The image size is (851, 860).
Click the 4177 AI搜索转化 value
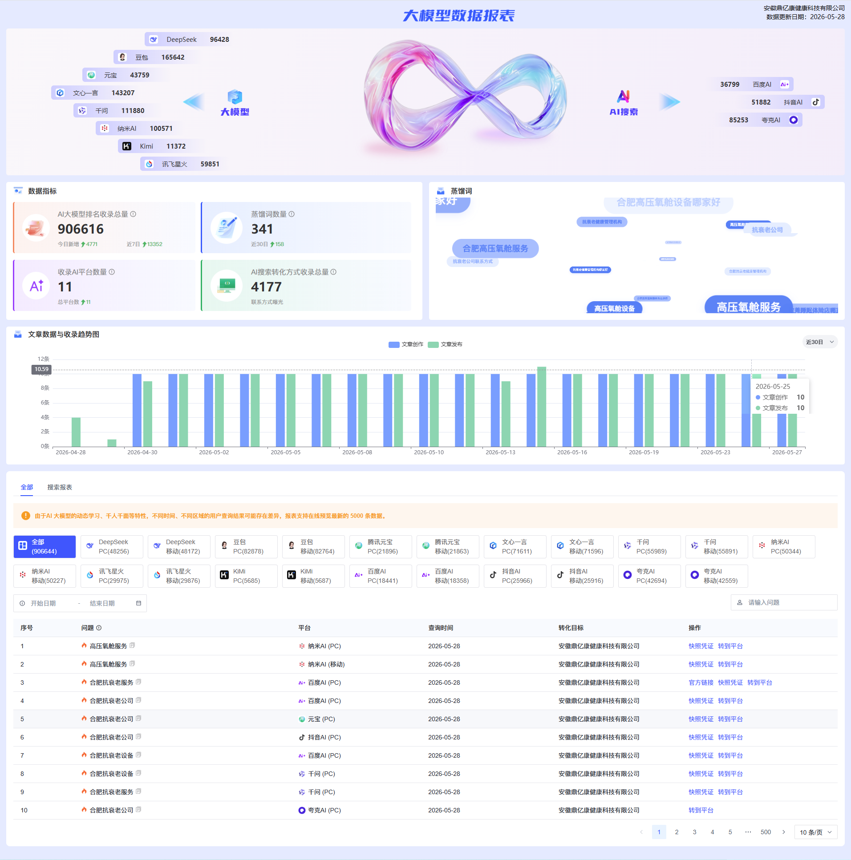pos(266,287)
